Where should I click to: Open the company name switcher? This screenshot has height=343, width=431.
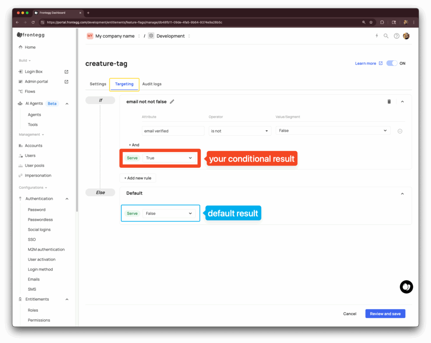coord(139,36)
